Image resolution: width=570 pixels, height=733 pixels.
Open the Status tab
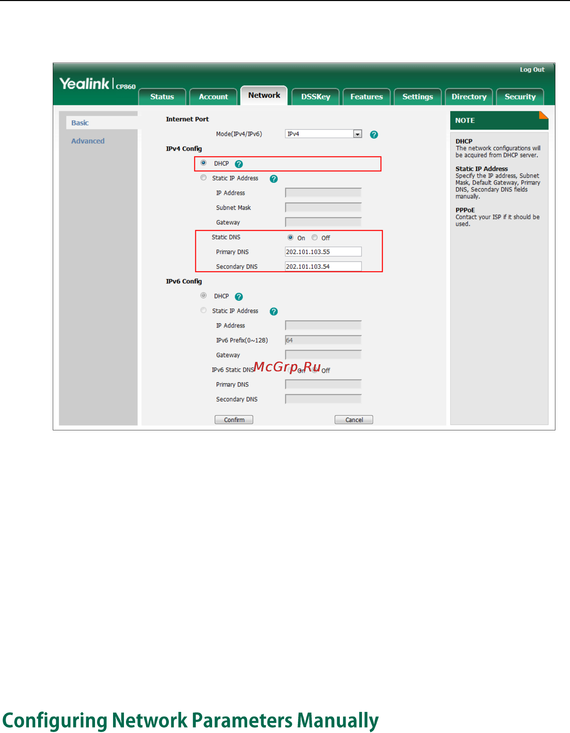tap(162, 97)
